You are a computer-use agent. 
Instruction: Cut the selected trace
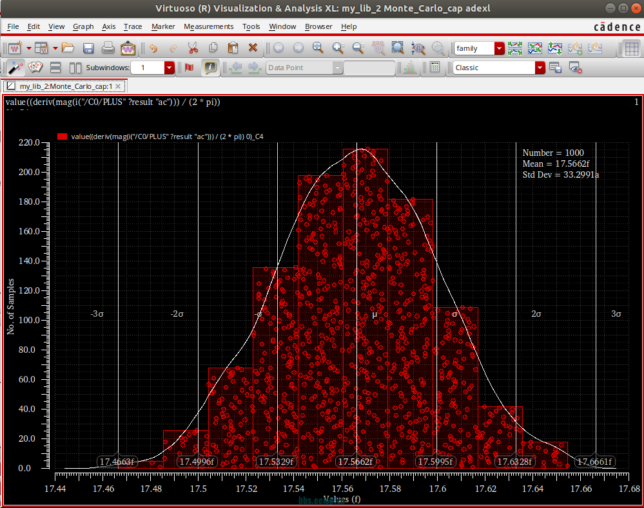click(x=193, y=48)
